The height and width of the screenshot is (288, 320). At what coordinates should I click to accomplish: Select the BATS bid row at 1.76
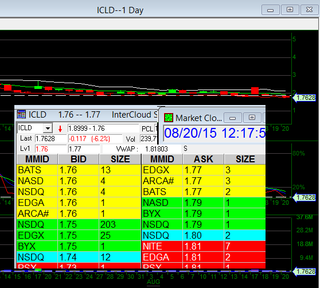pos(79,170)
